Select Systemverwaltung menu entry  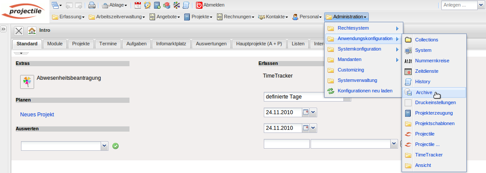point(364,80)
